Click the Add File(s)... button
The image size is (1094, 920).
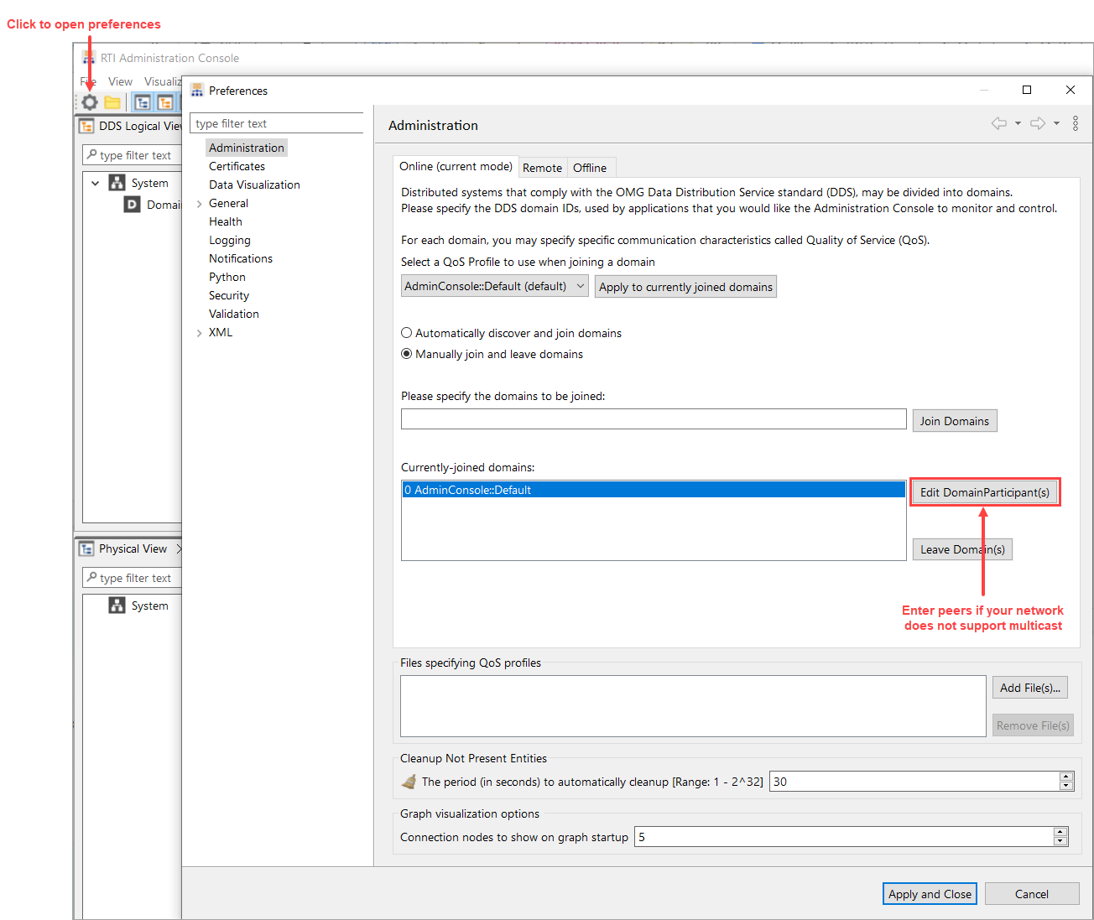coord(1030,688)
